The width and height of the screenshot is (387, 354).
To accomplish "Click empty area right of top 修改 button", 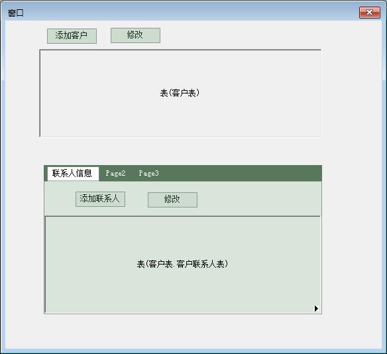I will 241,35.
